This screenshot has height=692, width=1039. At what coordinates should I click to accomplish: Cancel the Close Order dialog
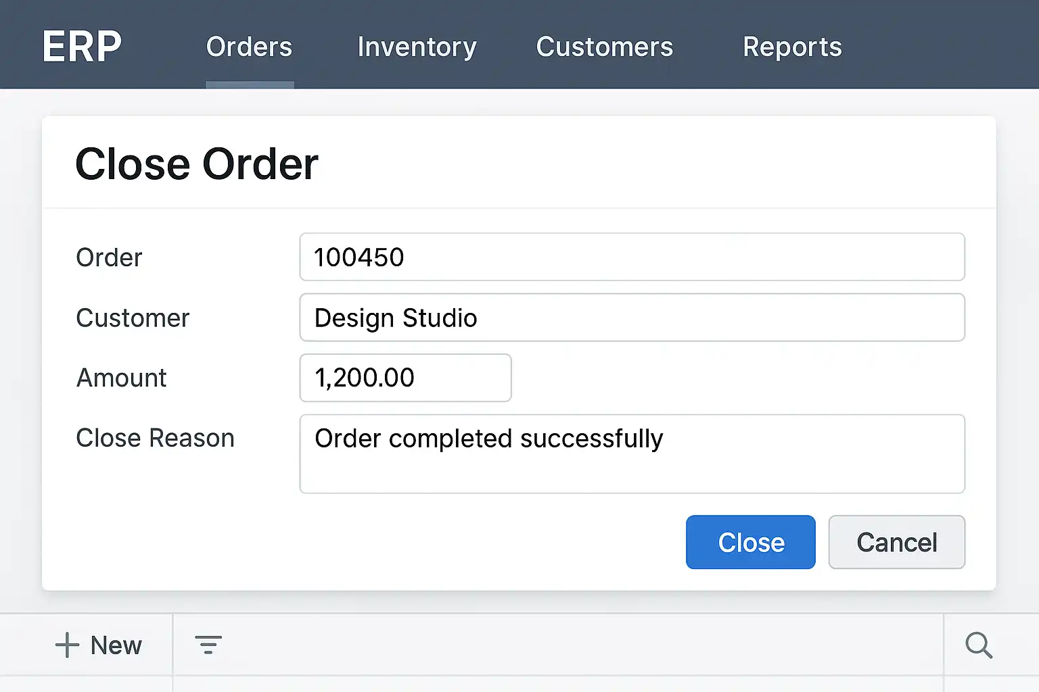pyautogui.click(x=896, y=542)
